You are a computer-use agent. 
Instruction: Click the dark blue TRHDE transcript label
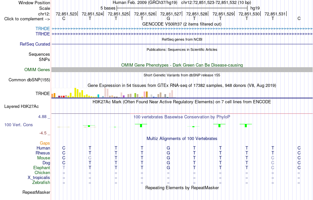coord(43,34)
